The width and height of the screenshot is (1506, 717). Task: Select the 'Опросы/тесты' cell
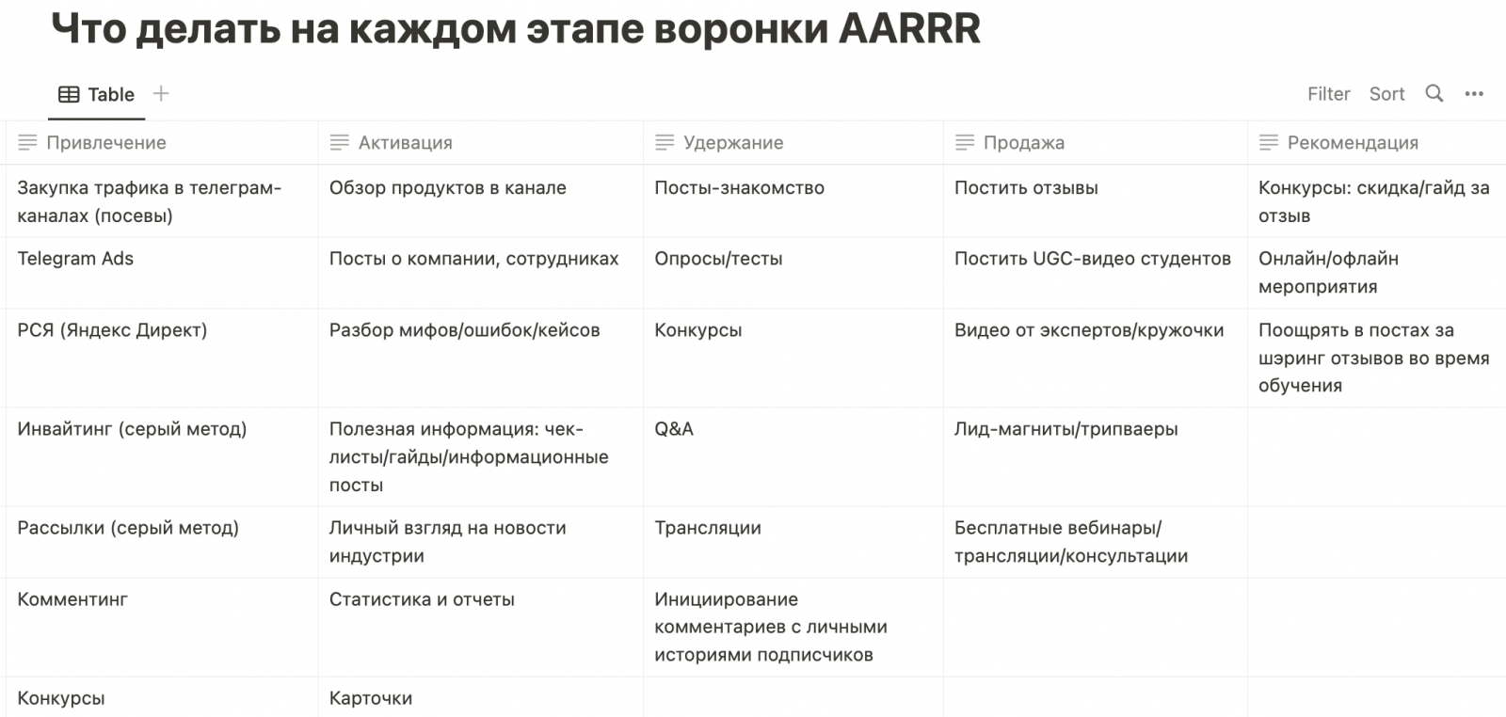pos(793,273)
